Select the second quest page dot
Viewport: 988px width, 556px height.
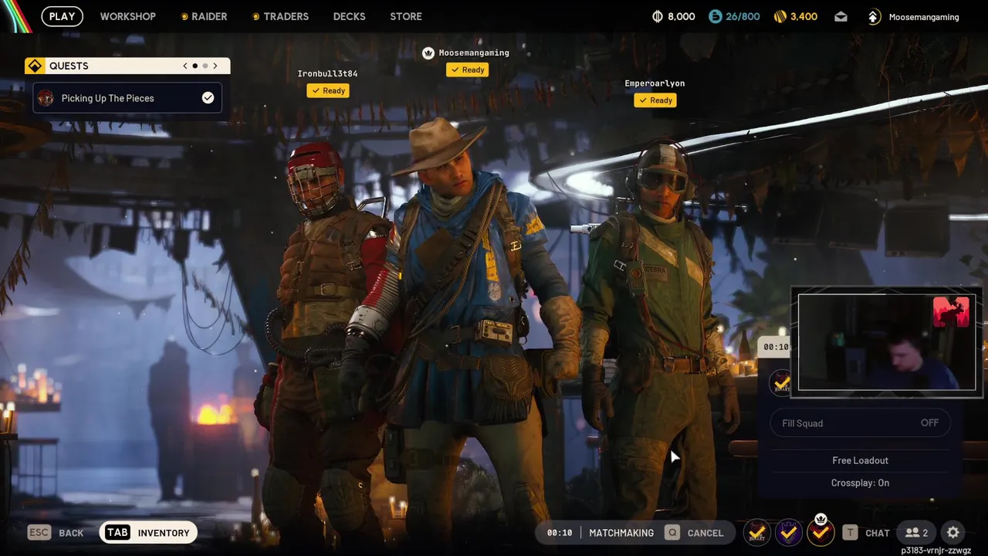coord(205,66)
